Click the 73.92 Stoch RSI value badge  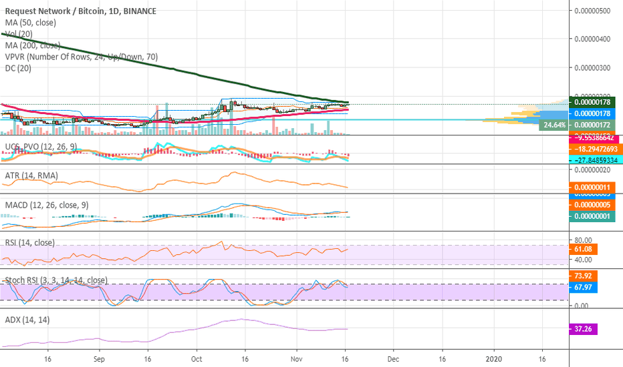click(584, 276)
